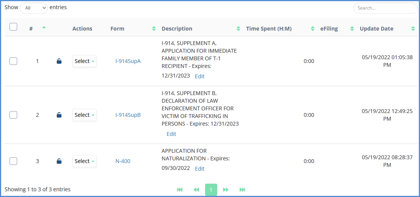The height and width of the screenshot is (197, 420).
Task: Go to the previous page of entries
Action: point(196,190)
